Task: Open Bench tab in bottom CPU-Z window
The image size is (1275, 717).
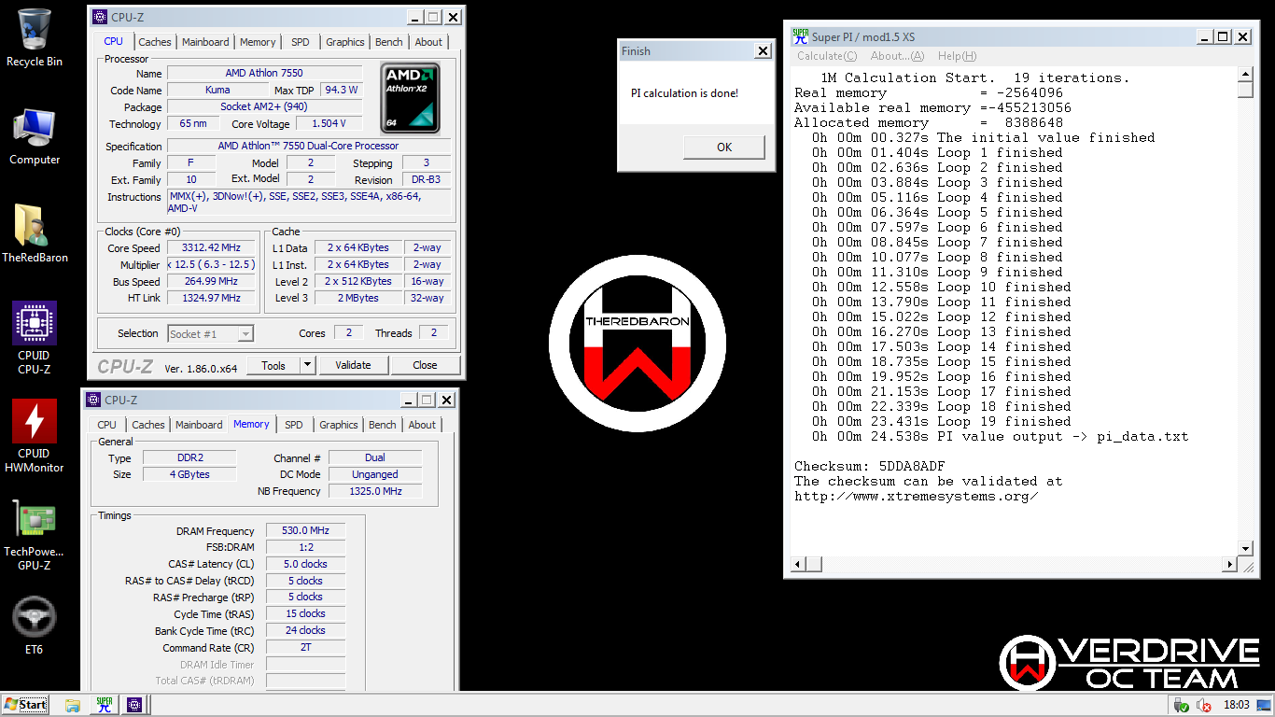Action: (x=383, y=425)
